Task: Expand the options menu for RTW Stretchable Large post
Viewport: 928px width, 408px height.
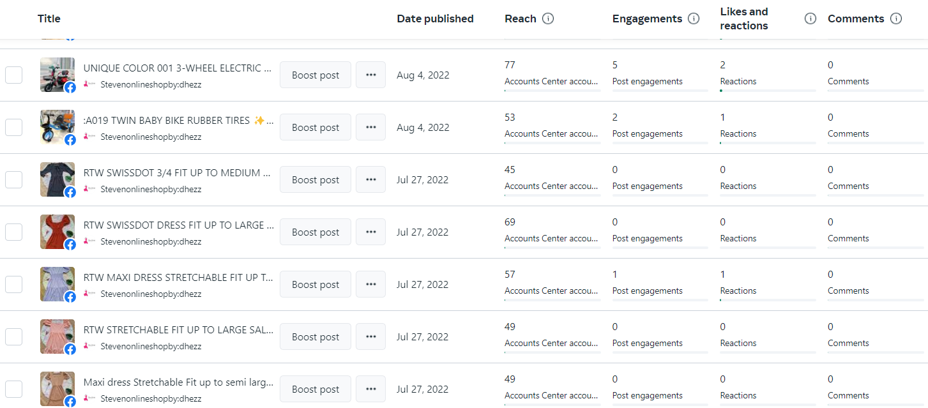Action: coord(370,337)
